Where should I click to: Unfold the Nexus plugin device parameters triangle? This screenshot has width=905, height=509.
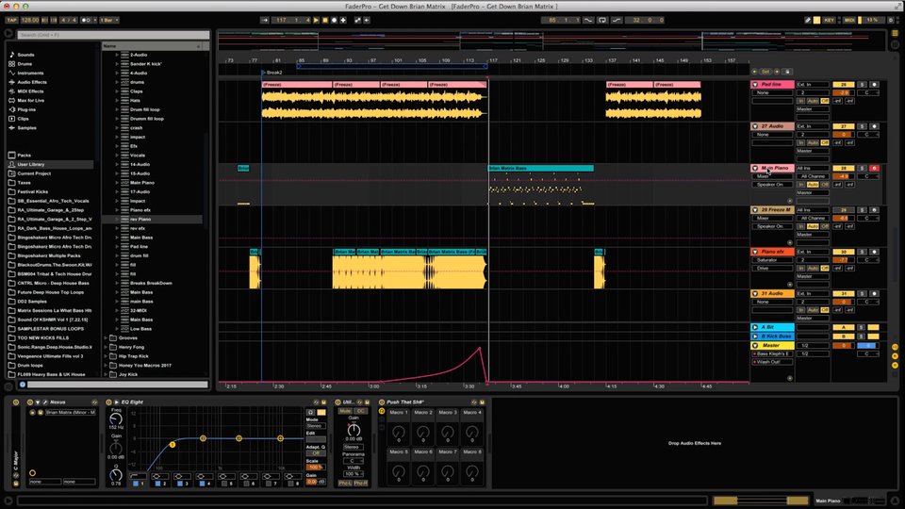(x=38, y=402)
